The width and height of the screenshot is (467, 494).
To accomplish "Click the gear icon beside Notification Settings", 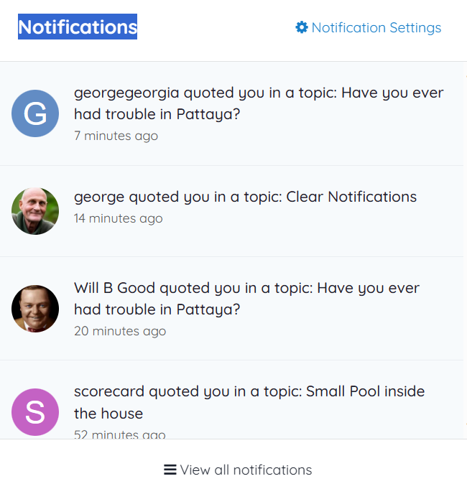I will pyautogui.click(x=302, y=27).
